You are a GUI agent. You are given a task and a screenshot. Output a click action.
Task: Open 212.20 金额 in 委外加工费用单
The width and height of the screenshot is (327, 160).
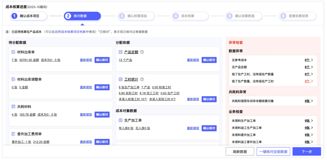click(x=41, y=142)
